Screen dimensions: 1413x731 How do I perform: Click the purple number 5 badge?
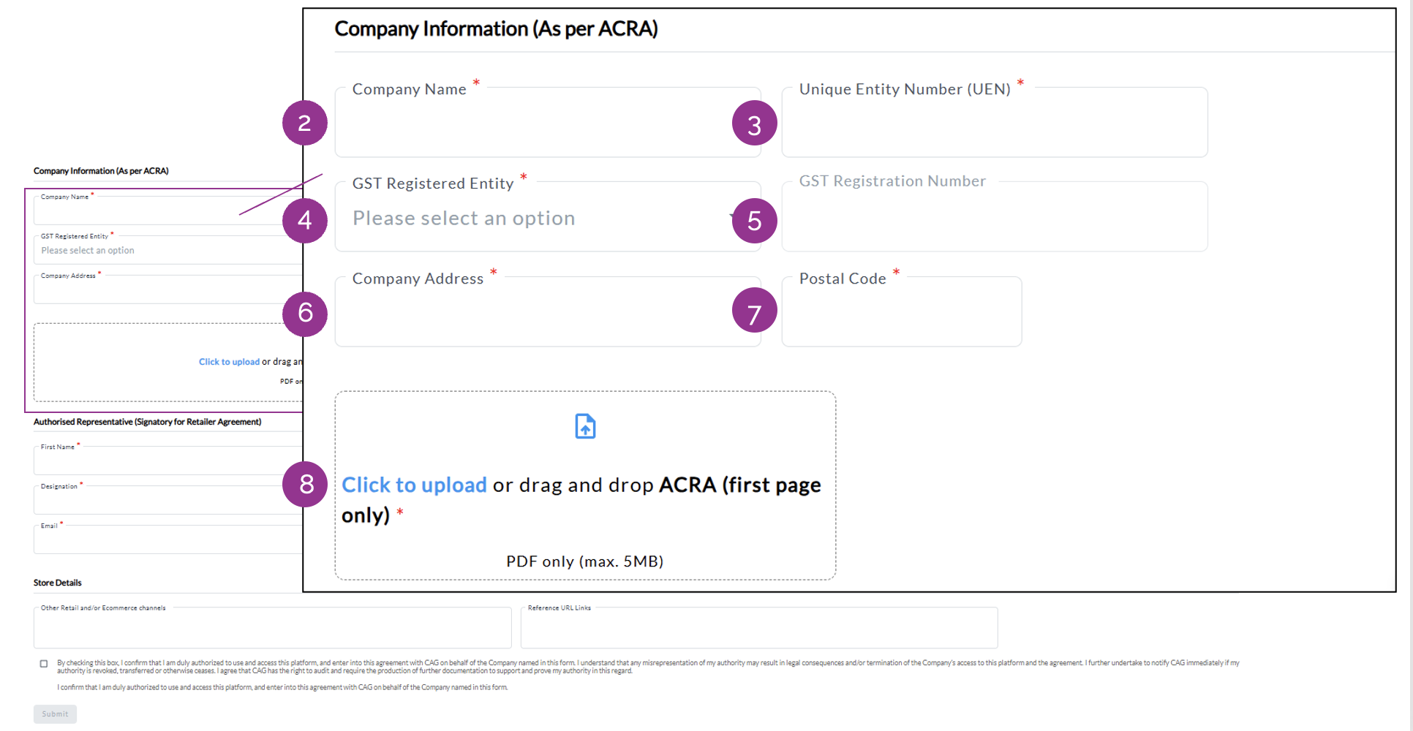[x=754, y=221]
